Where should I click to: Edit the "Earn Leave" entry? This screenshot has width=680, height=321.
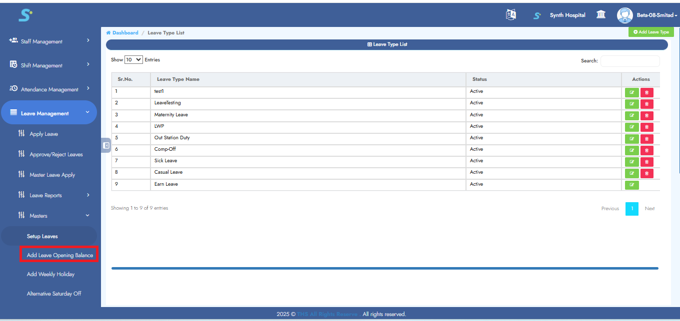coord(631,185)
